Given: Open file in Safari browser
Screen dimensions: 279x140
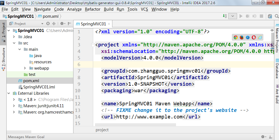Looking at the screenshot, I should pyautogui.click(x=248, y=37).
